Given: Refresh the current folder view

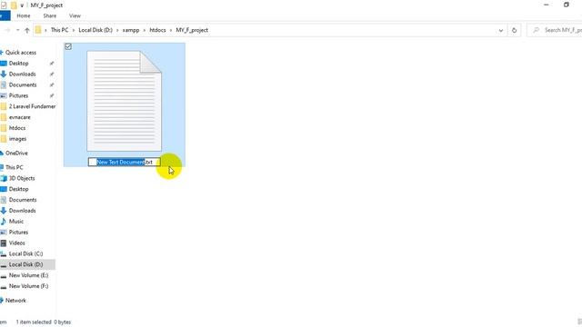Looking at the screenshot, I should point(514,30).
